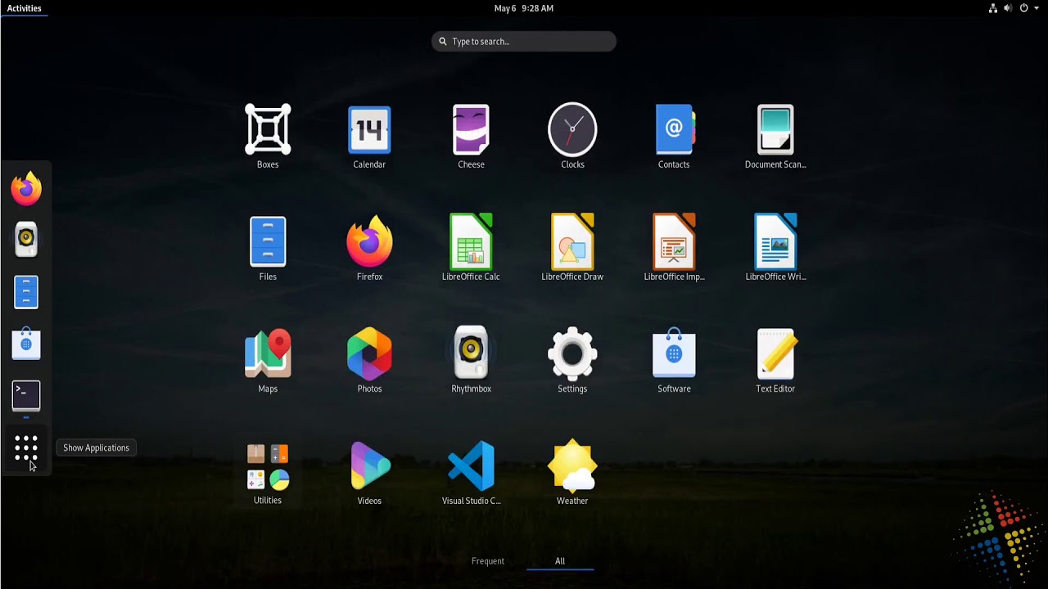Expand the system menu arrow

(x=1037, y=8)
